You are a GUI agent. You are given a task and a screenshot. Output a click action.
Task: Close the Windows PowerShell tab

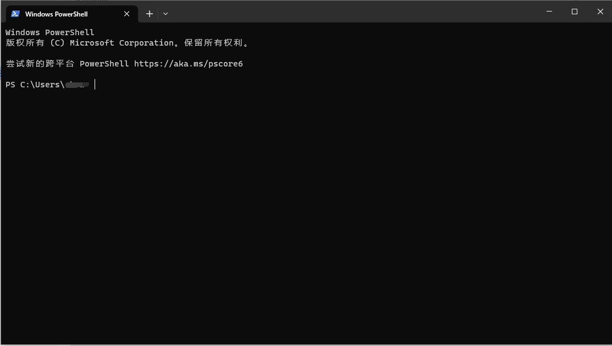[x=127, y=14]
